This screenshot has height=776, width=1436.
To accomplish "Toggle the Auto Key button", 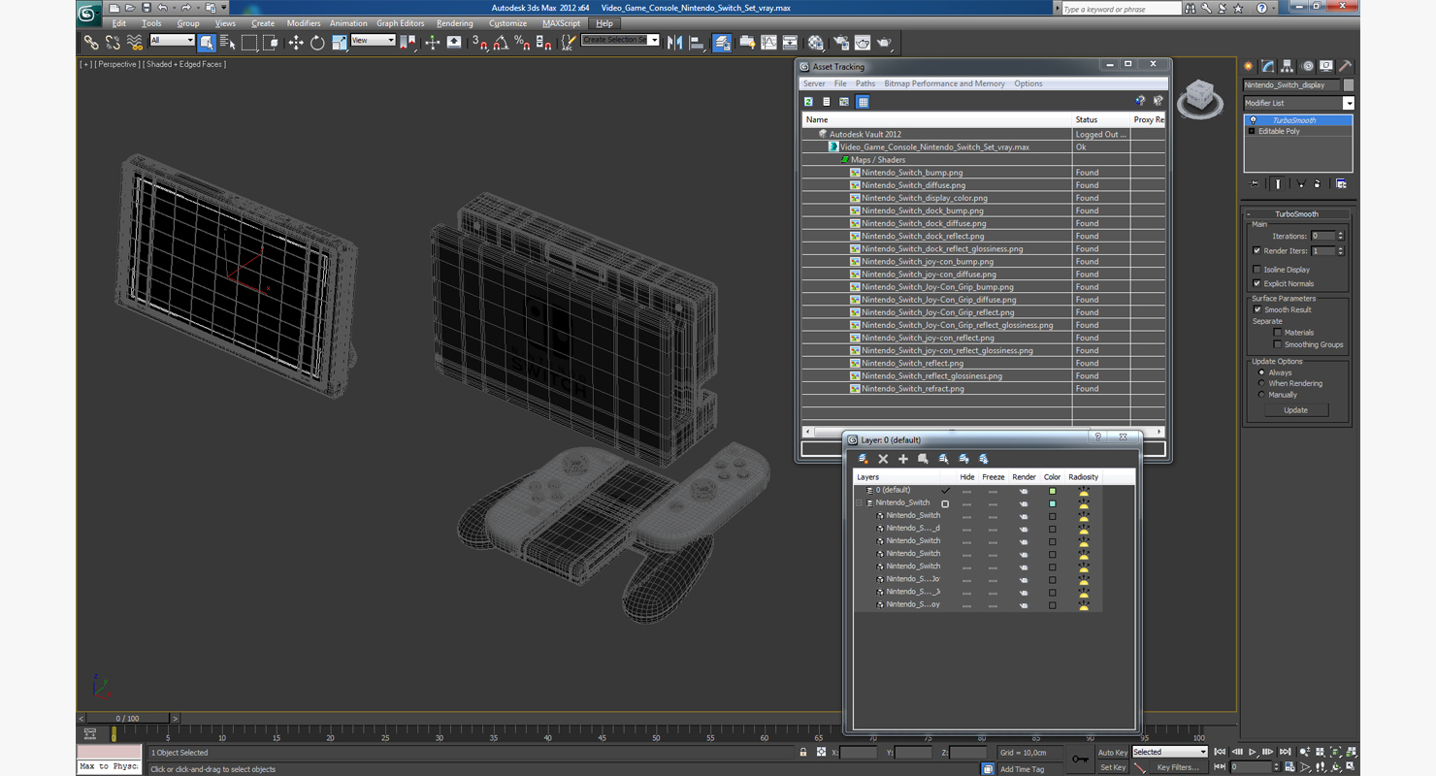I will 1113,753.
